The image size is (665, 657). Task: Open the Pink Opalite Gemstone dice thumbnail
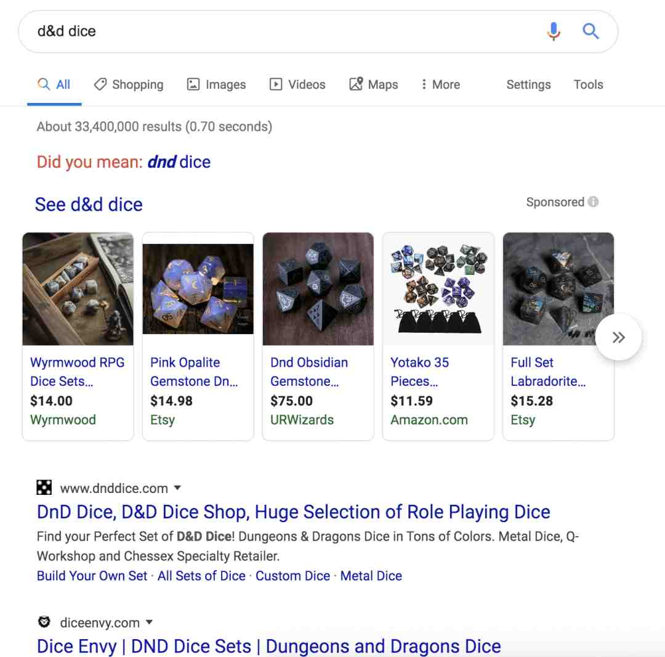[x=198, y=288]
